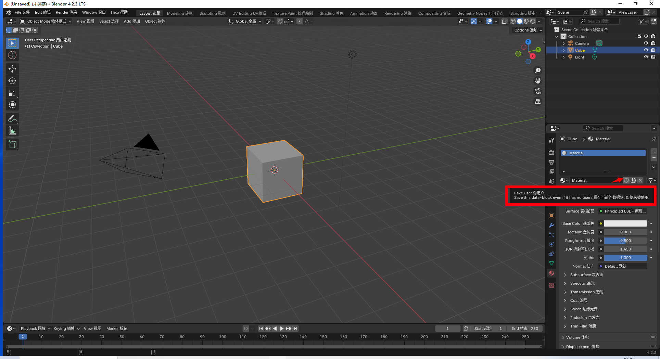660x359 pixels.
Task: Open the Output properties tab
Action: coord(551,162)
